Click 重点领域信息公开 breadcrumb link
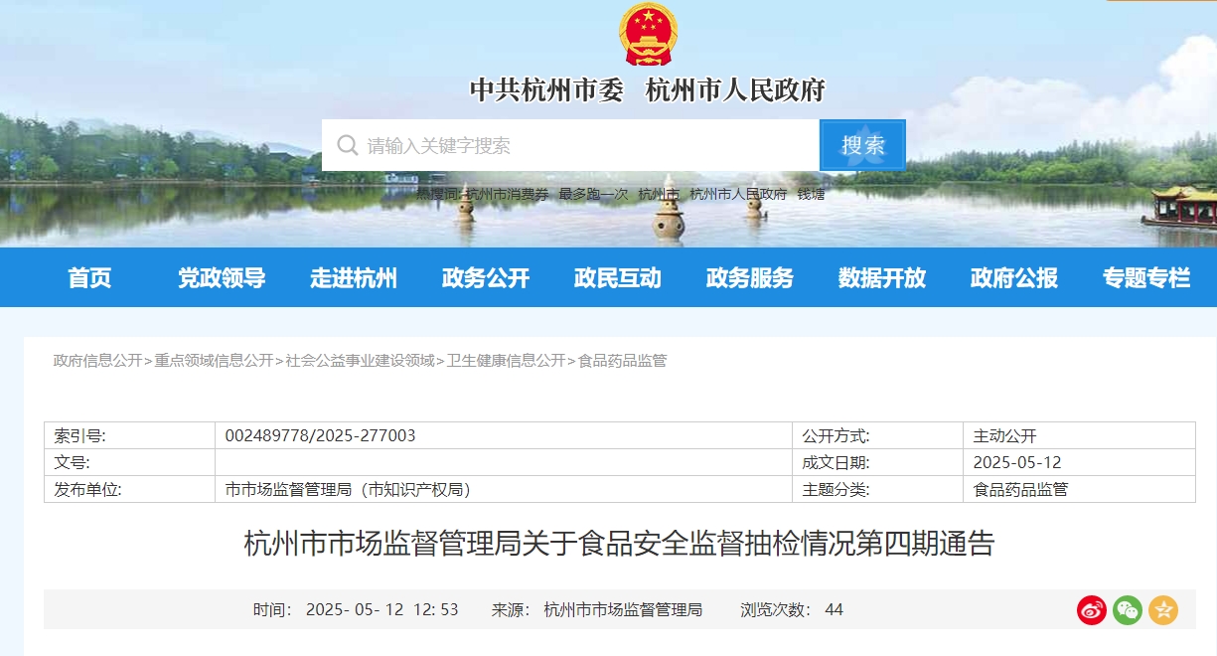Screen dimensions: 1217x656 pos(214,361)
